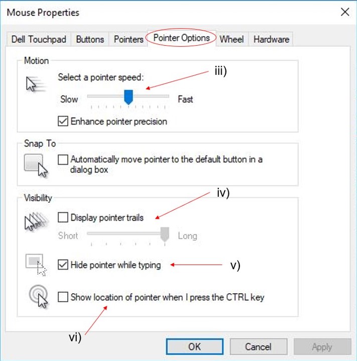Image resolution: width=357 pixels, height=361 pixels.
Task: Click the Snap To default button icon
Action: (36, 166)
